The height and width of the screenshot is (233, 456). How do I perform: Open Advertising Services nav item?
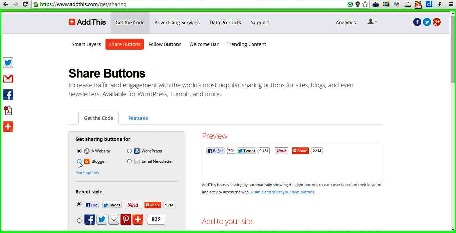click(177, 23)
